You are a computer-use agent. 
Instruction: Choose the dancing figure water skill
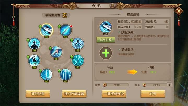click(34, 60)
